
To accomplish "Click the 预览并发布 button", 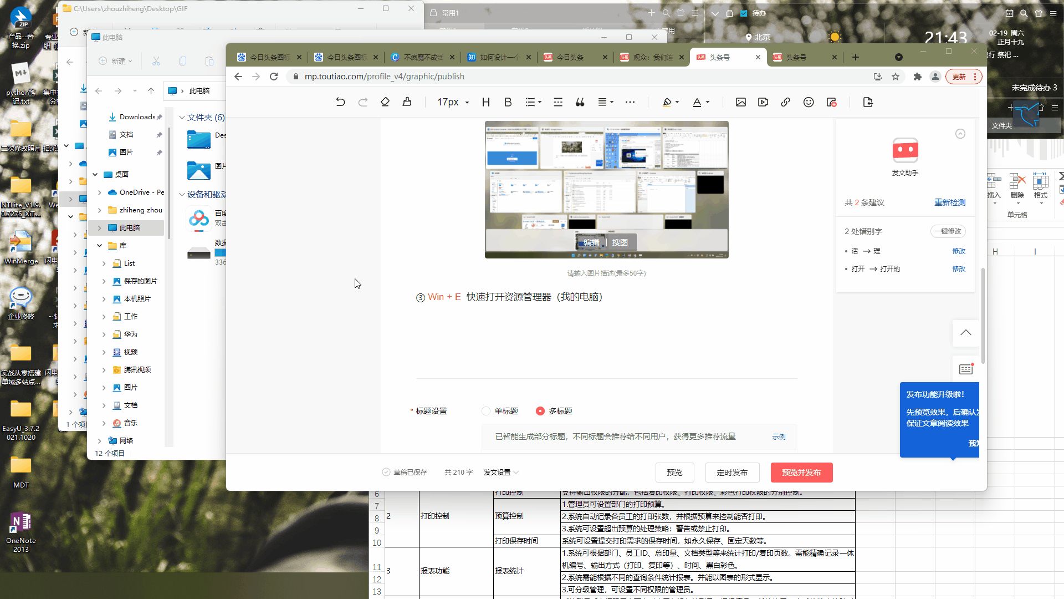I will pos(801,473).
